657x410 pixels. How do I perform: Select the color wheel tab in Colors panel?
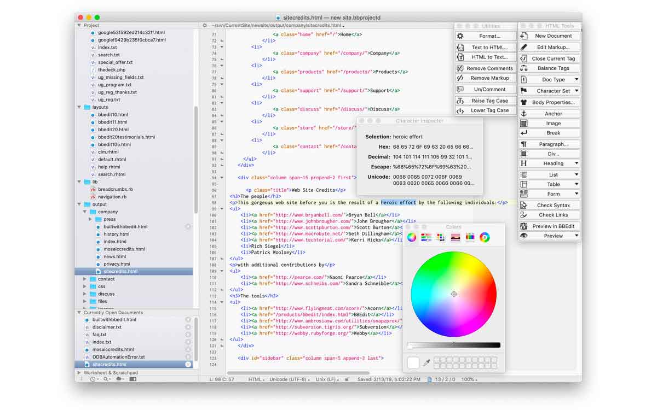pyautogui.click(x=412, y=237)
